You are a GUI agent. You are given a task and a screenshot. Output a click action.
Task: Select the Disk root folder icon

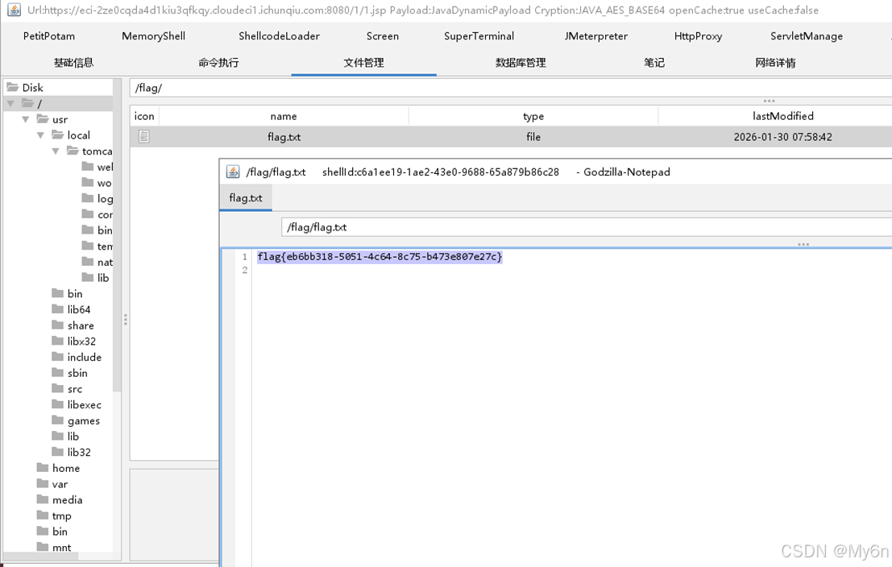click(13, 87)
